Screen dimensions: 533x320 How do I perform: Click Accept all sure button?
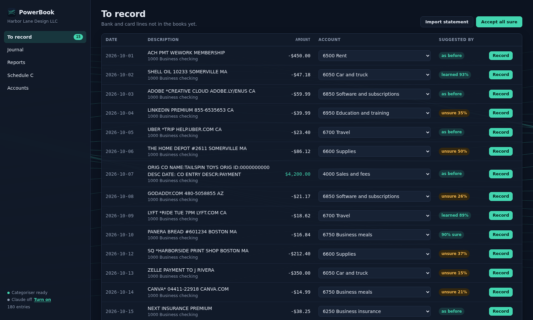point(499,22)
